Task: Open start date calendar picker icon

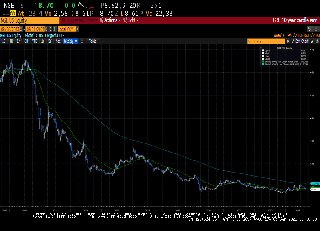Action: coord(21,29)
